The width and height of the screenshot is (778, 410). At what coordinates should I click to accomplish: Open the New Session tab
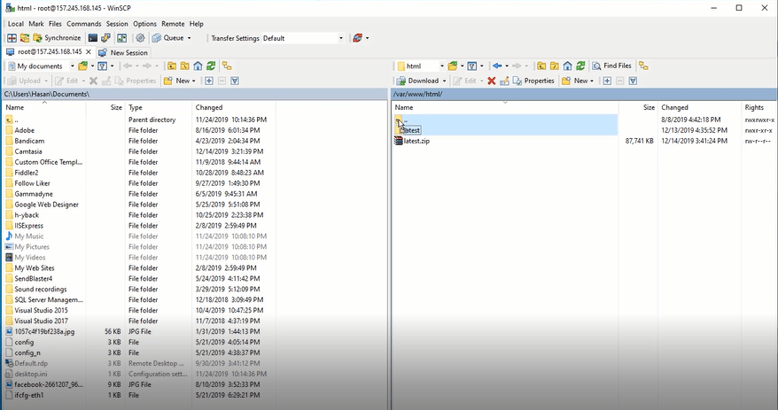coord(123,52)
